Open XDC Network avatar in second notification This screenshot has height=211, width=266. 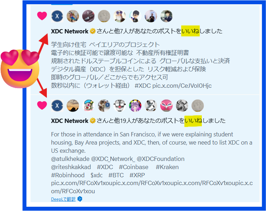pyautogui.click(x=57, y=105)
